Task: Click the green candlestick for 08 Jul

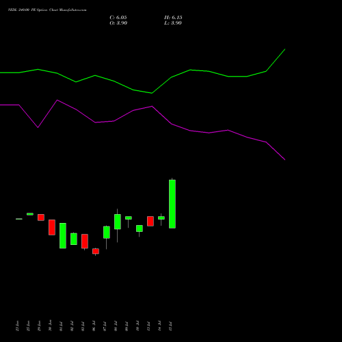Action: point(118,222)
